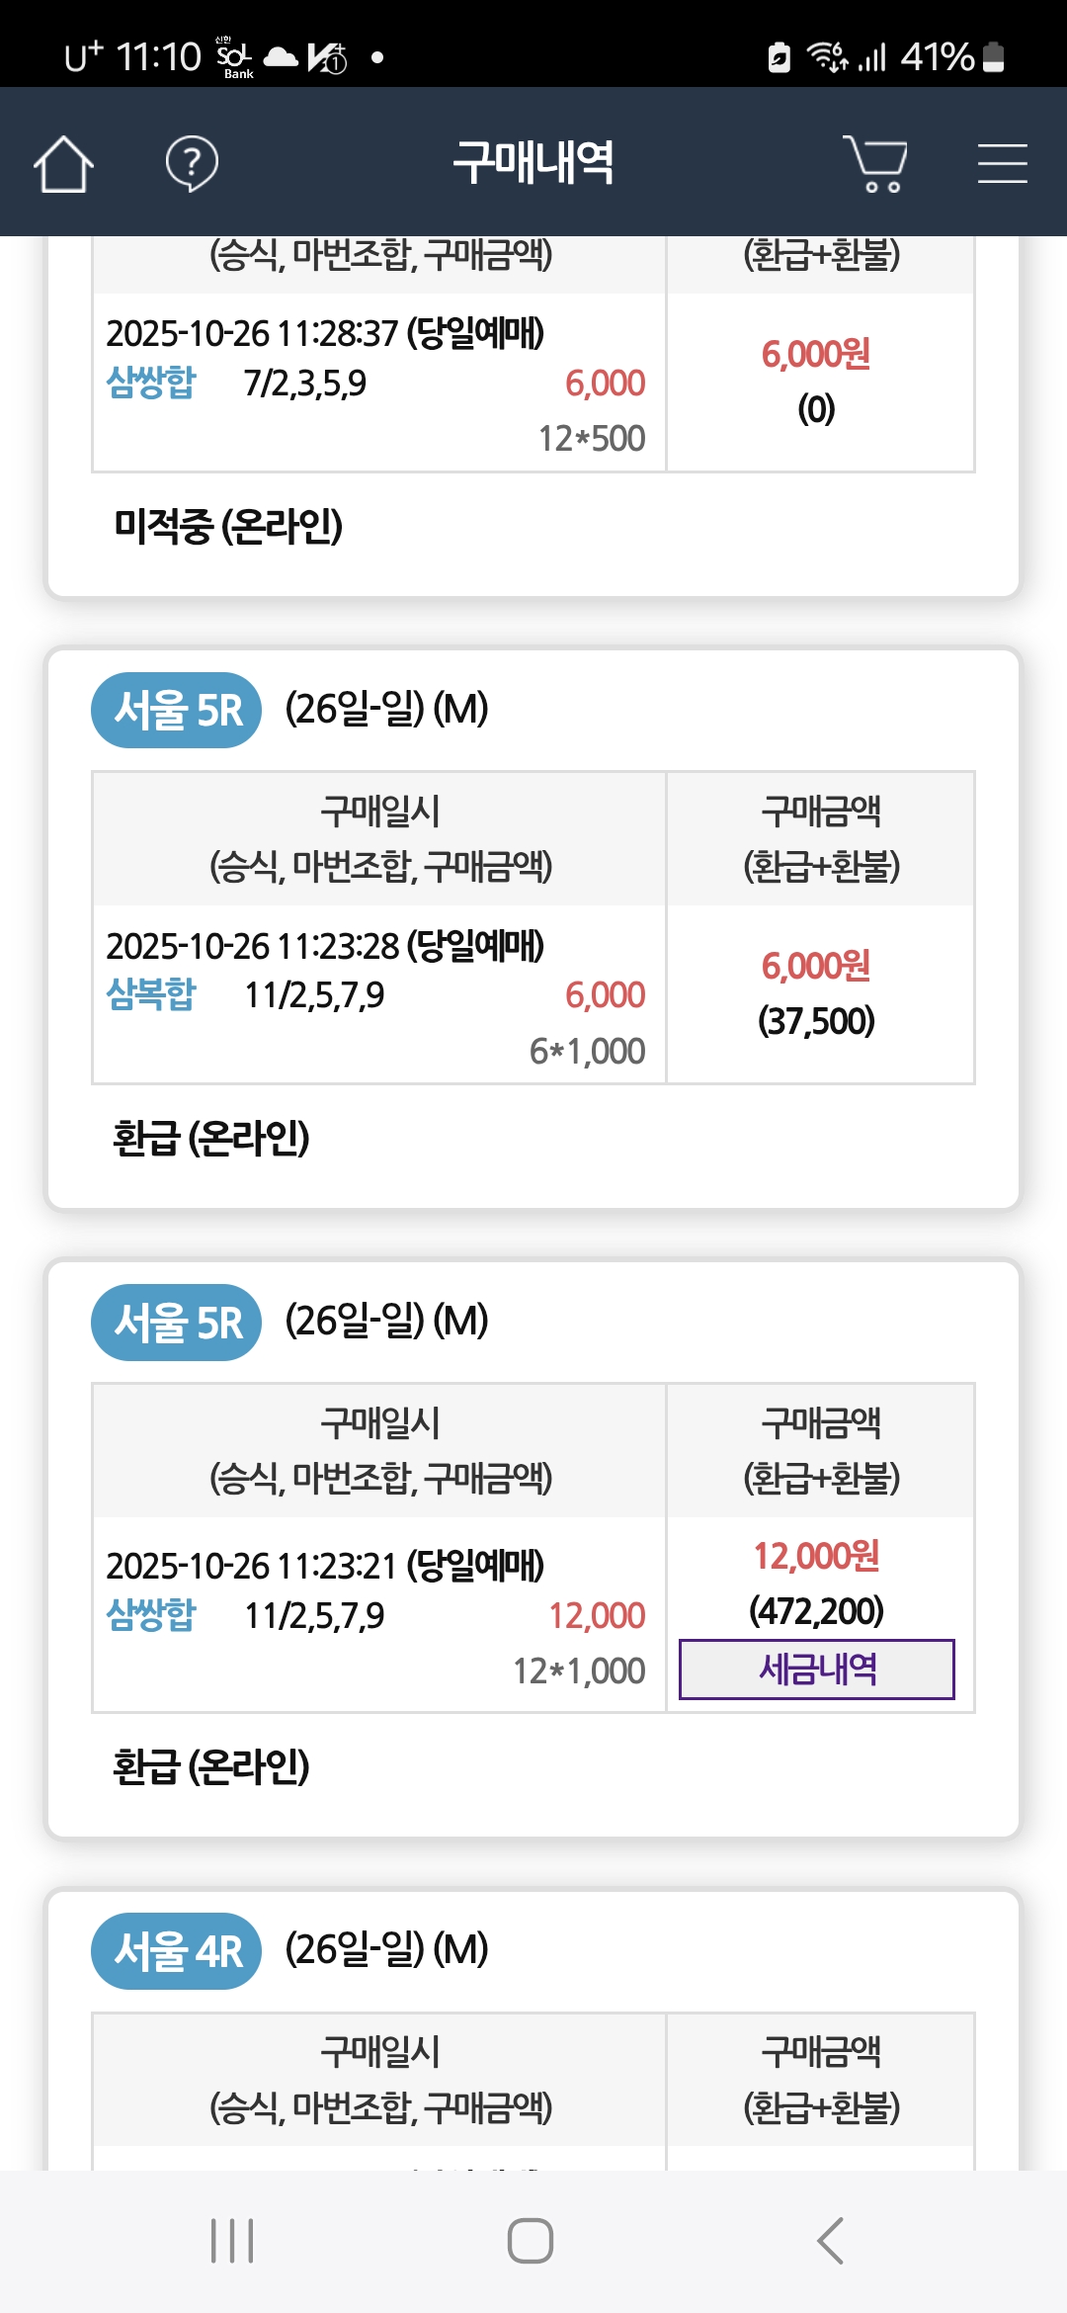Screen dimensions: 1067x2313
Task: Tap purchase timestamp 2025-10-26 11:23:28
Action: (253, 946)
